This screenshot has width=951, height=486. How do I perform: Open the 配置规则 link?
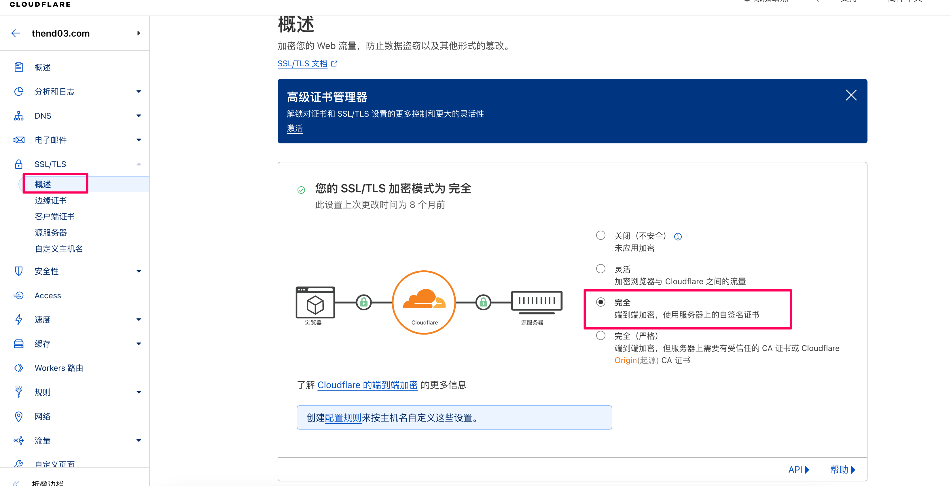pyautogui.click(x=343, y=418)
